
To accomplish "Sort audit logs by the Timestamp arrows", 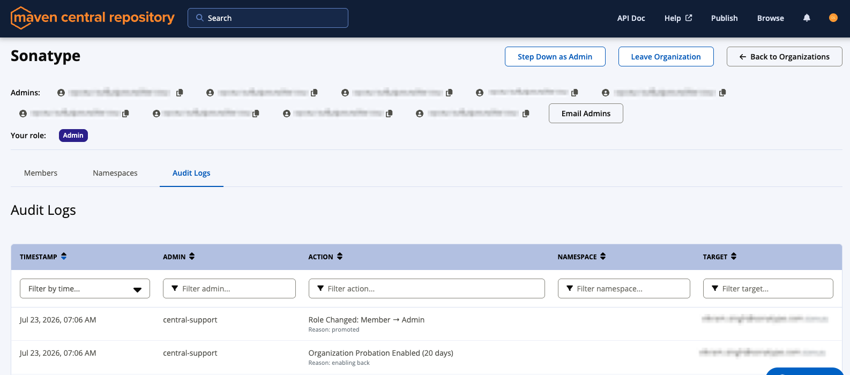I will pos(64,257).
